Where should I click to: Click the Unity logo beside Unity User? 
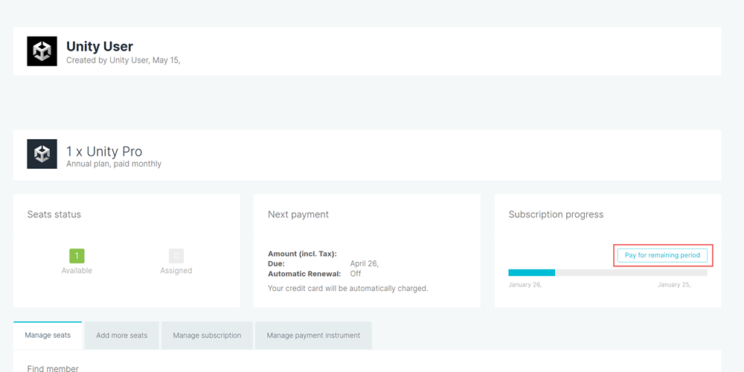point(42,51)
